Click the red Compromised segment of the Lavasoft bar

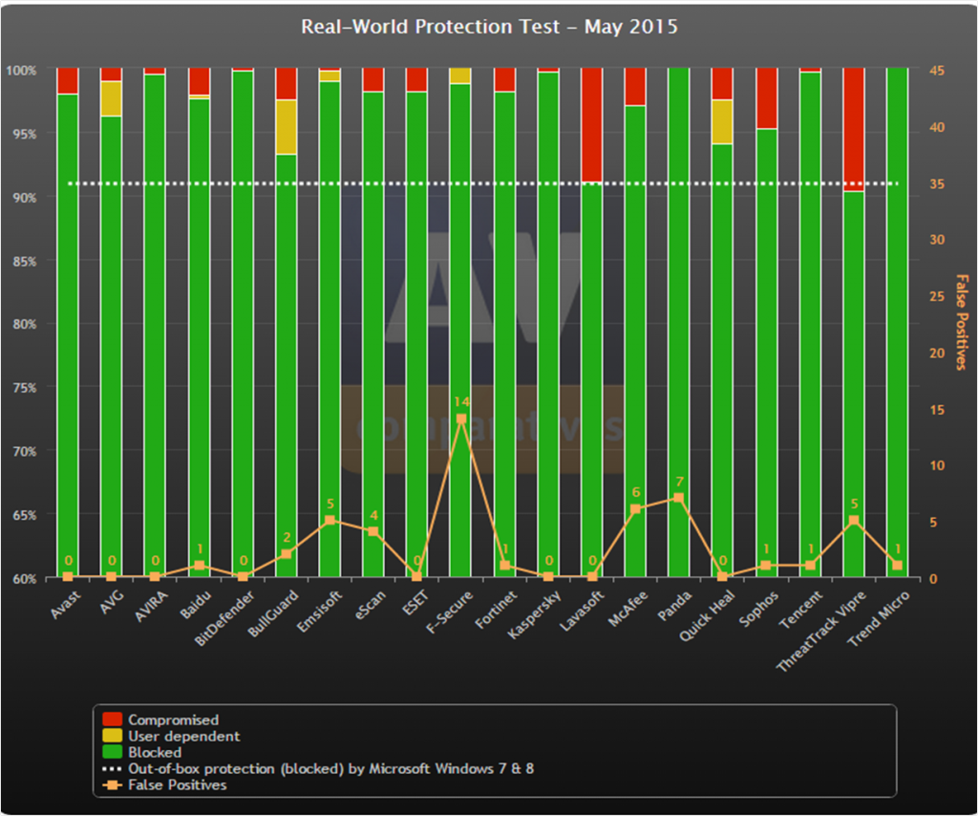click(591, 125)
